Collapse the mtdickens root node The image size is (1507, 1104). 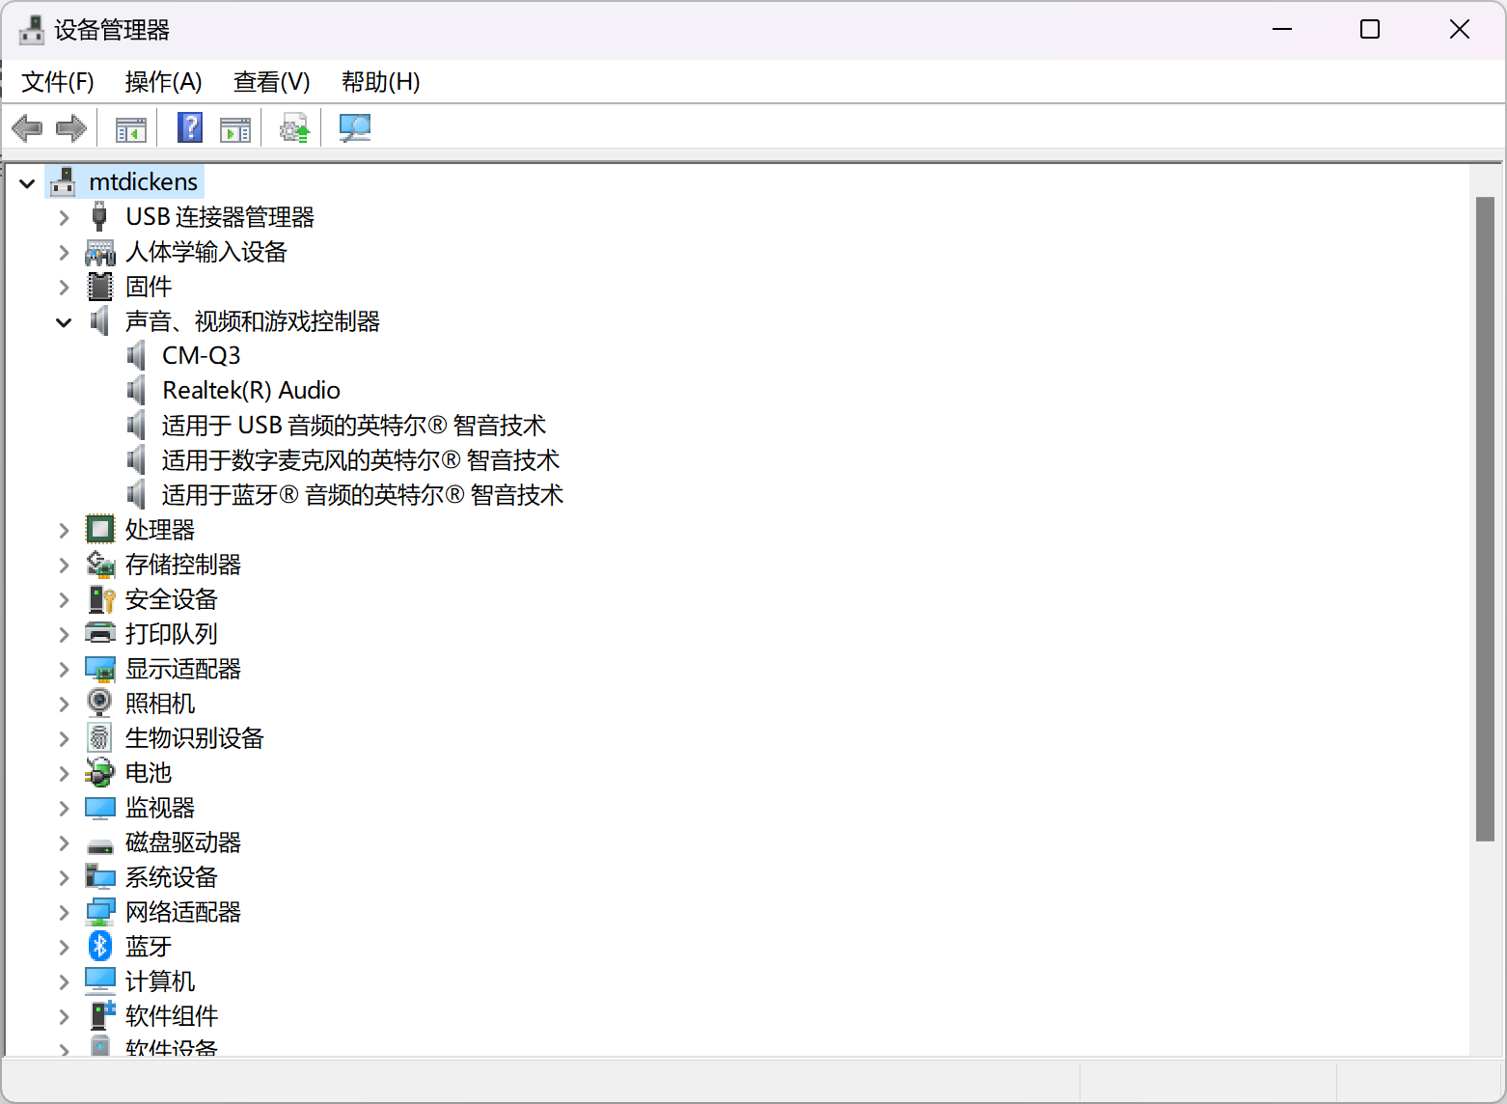(27, 183)
